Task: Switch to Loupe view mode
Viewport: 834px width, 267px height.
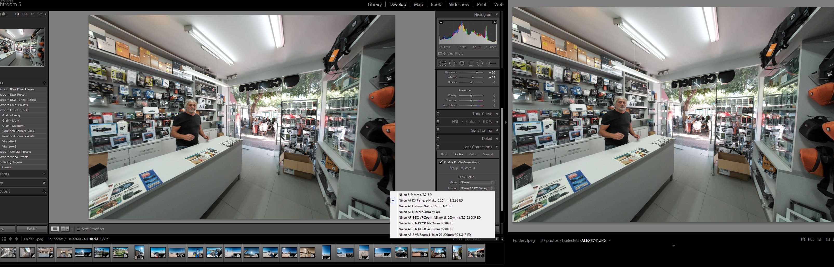Action: pos(55,229)
